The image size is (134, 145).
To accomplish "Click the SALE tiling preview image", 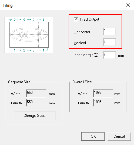I will point(29,35).
